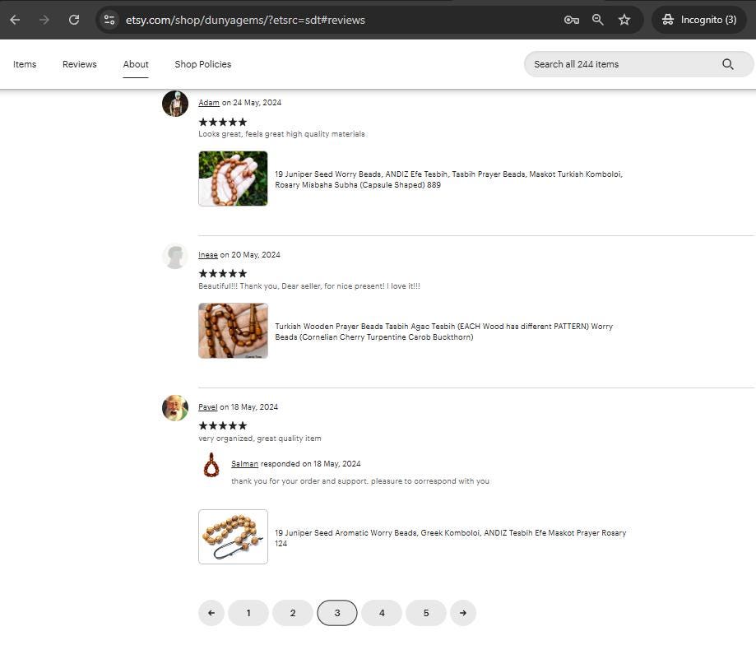Open the capsule shaped juniper beads thumbnail
Screen dimensions: 756x659
[x=233, y=179]
